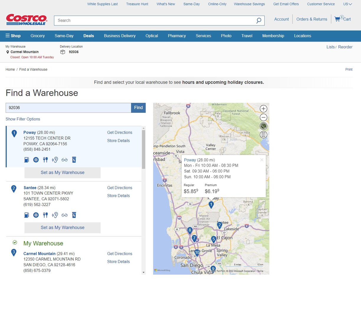This screenshot has height=319, width=361.
Task: Open the Pharmacy menu item
Action: pos(177,36)
